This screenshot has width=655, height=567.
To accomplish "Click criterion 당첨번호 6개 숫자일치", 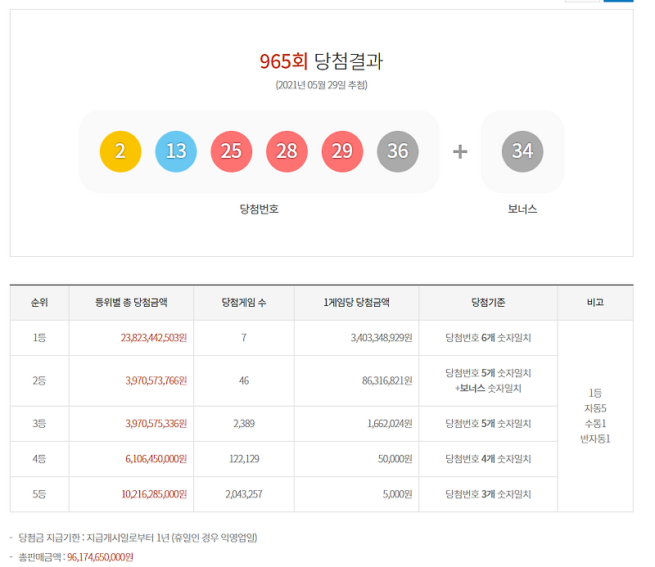I will (488, 338).
